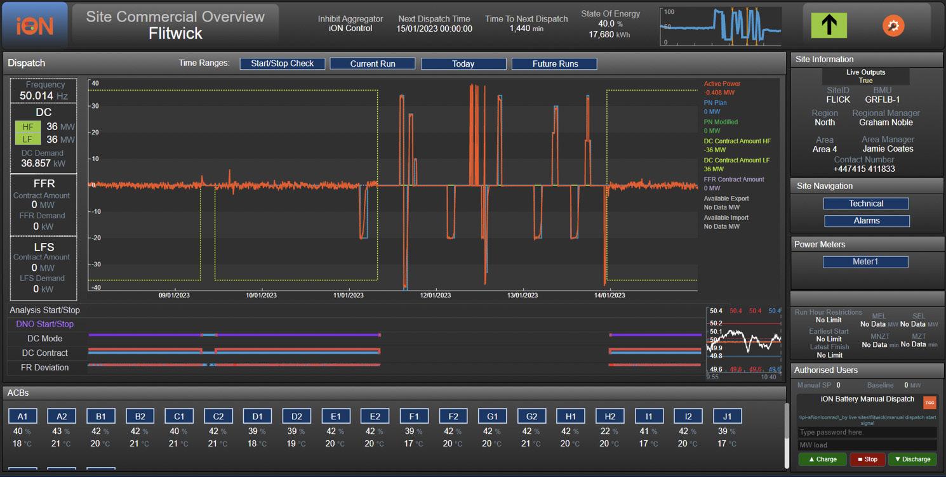Switch time range to Start/Stop Check
This screenshot has height=477, width=946.
tap(282, 64)
